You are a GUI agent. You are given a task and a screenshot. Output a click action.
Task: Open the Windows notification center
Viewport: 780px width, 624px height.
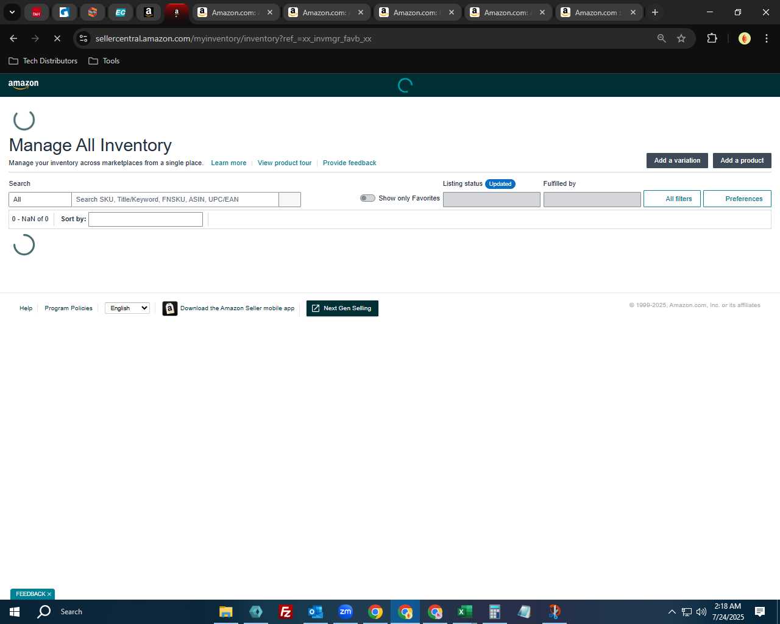click(x=760, y=612)
